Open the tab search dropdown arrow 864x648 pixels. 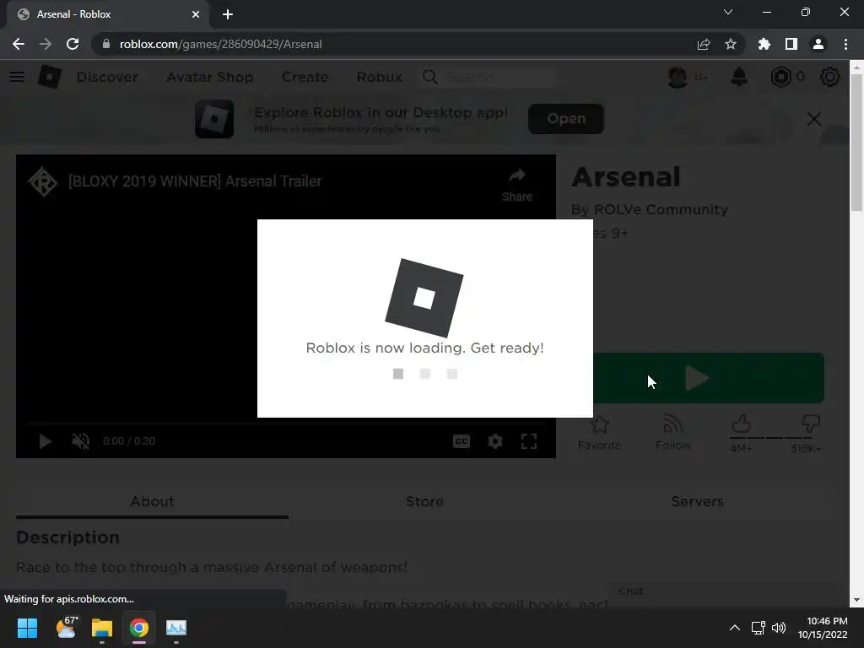pos(728,12)
